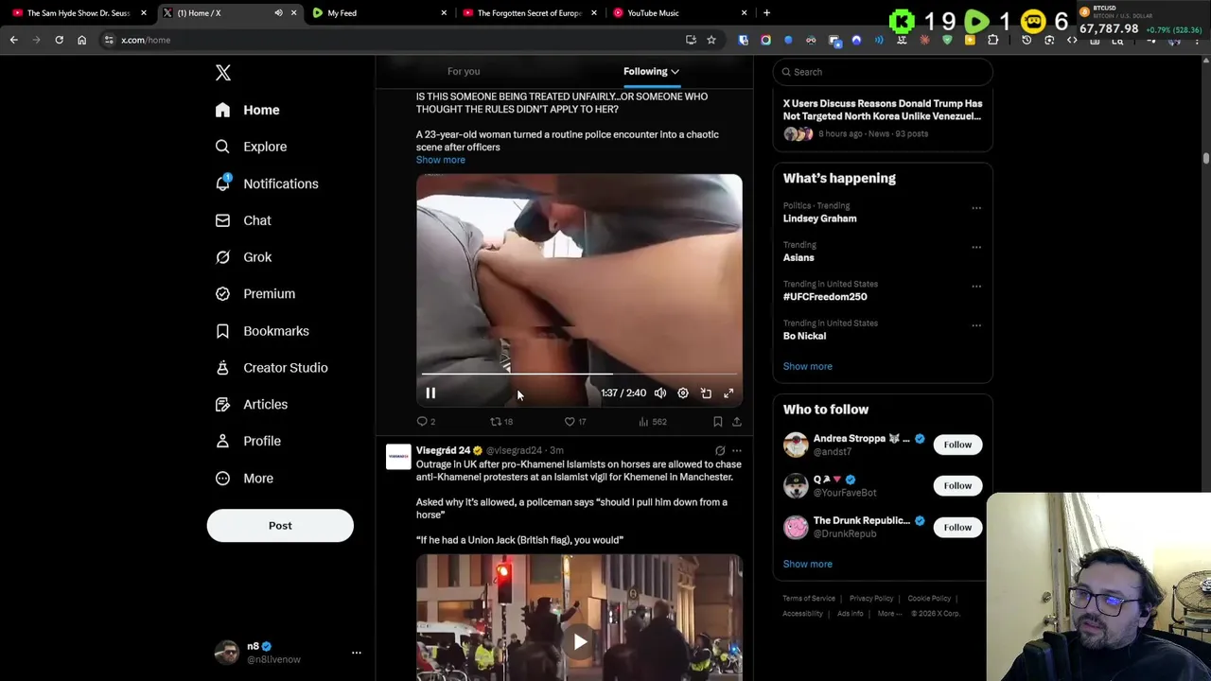Open Chat from the sidebar

pos(243,220)
